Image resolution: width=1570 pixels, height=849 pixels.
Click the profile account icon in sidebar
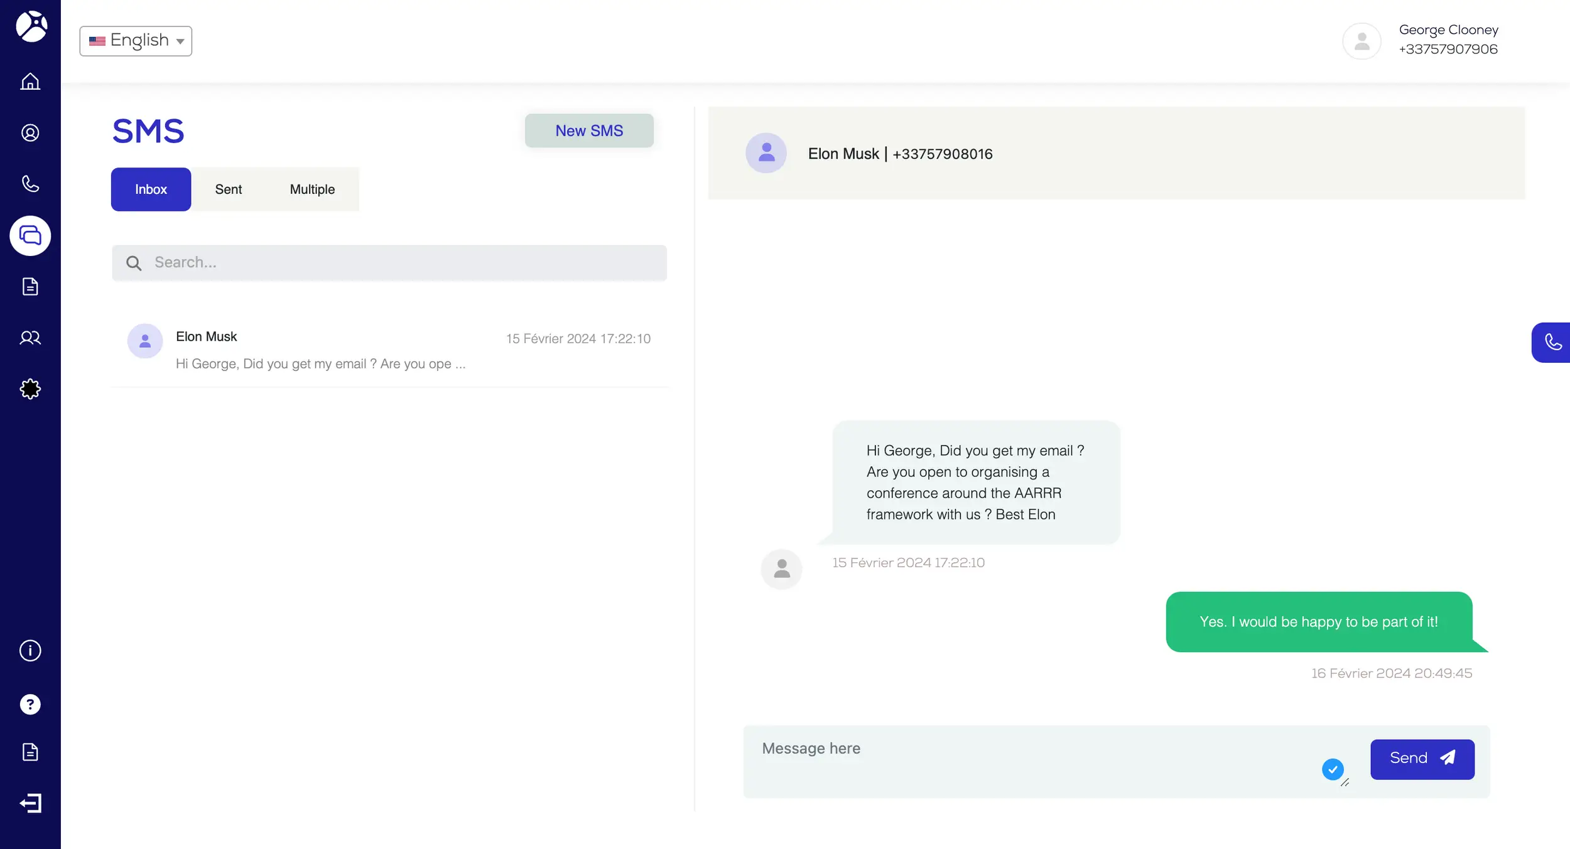[30, 133]
